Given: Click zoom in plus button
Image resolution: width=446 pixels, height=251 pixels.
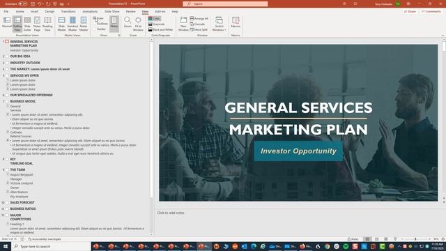Looking at the screenshot, I should [x=429, y=239].
